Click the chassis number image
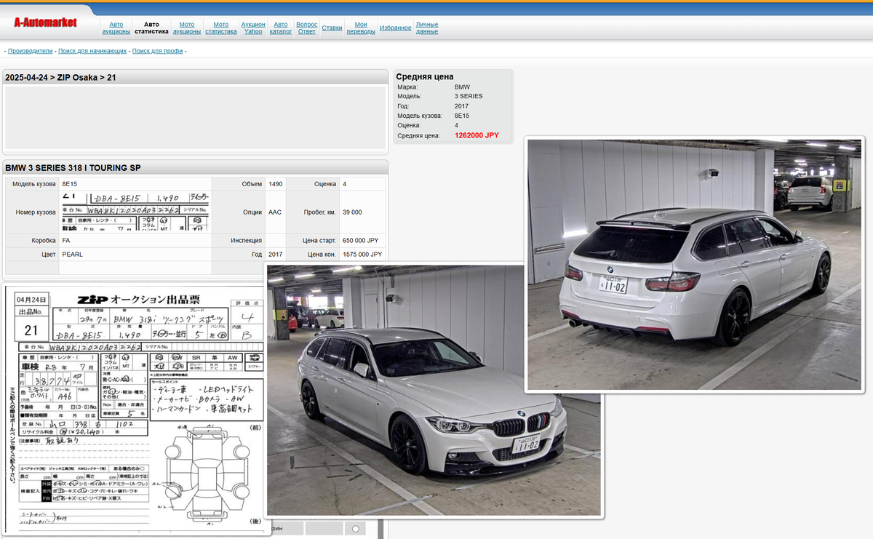This screenshot has height=539, width=873. pyautogui.click(x=135, y=212)
